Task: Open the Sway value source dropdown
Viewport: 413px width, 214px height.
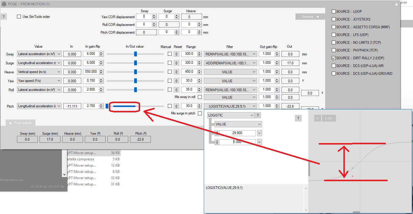Action: [39, 54]
